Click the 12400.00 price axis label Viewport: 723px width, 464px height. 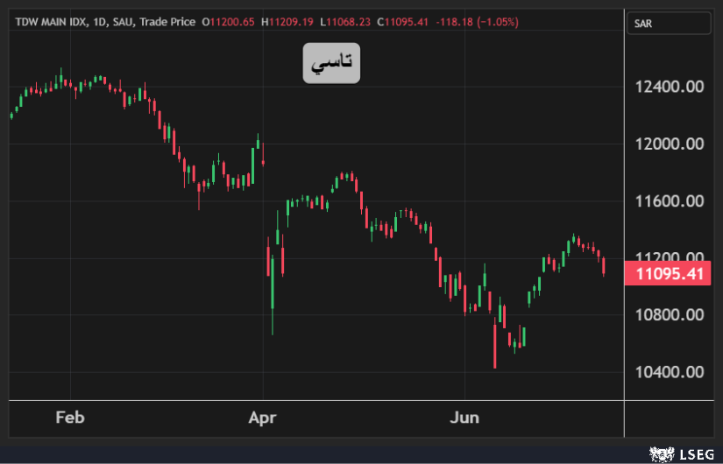(x=670, y=87)
